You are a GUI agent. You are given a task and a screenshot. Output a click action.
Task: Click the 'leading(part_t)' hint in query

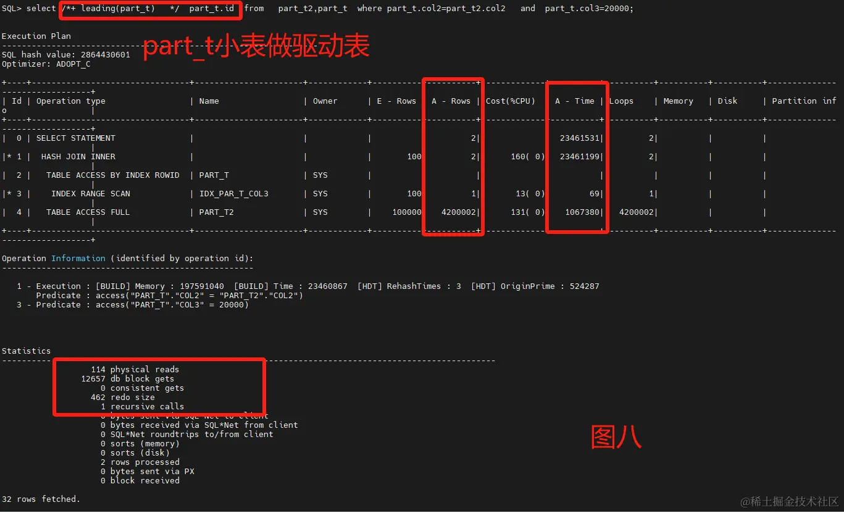point(118,9)
